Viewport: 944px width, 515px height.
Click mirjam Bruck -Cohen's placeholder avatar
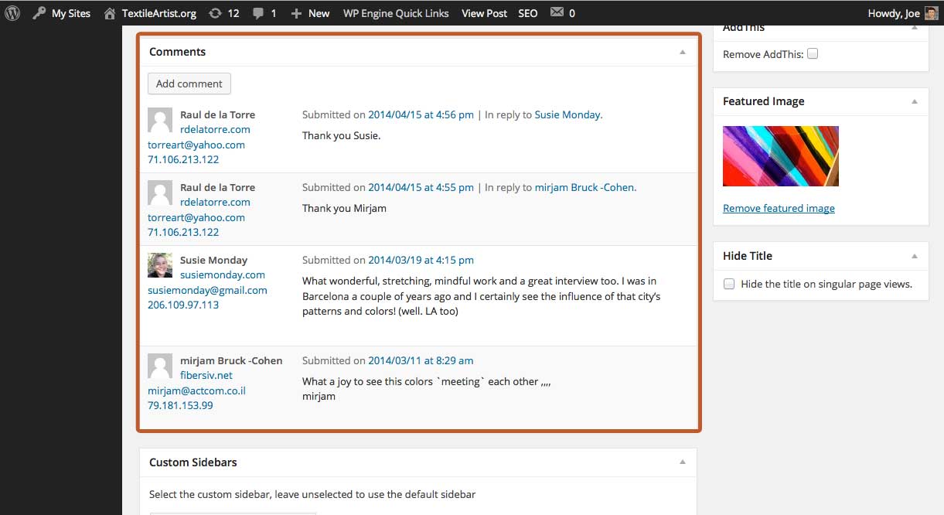(160, 366)
